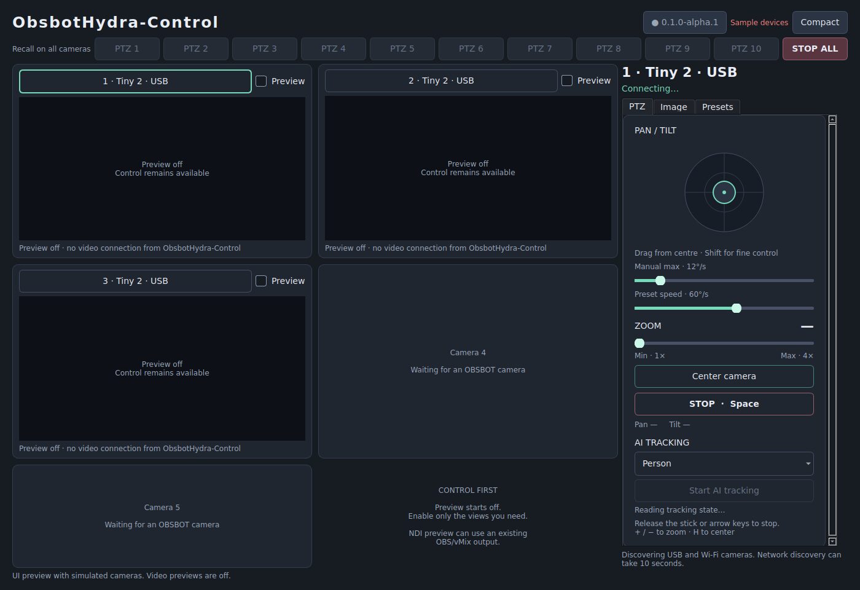Click the 'Reading tracking state...' text
Image resolution: width=860 pixels, height=590 pixels.
679,510
